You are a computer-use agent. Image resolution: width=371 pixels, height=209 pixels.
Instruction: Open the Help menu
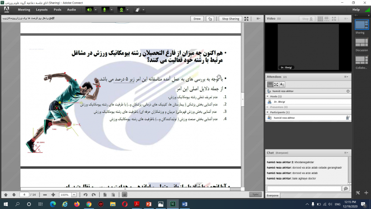pos(356,10)
